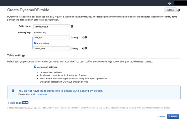The height and width of the screenshot is (124, 187).
Task: Click the info icon beside Table name
Action: [72, 26]
